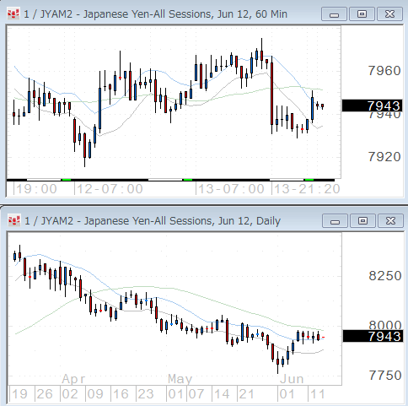Click the 09 date label on the Daily axis
The height and width of the screenshot is (406, 408).
pyautogui.click(x=95, y=394)
